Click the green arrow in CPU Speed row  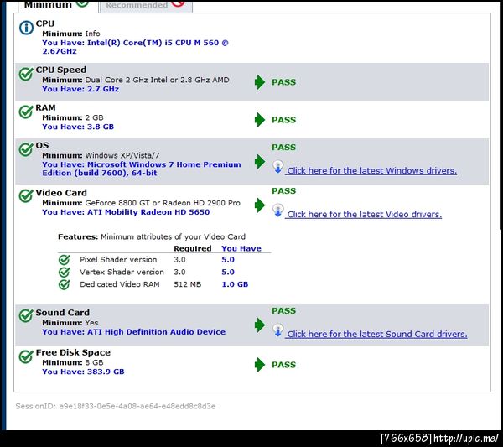click(260, 82)
